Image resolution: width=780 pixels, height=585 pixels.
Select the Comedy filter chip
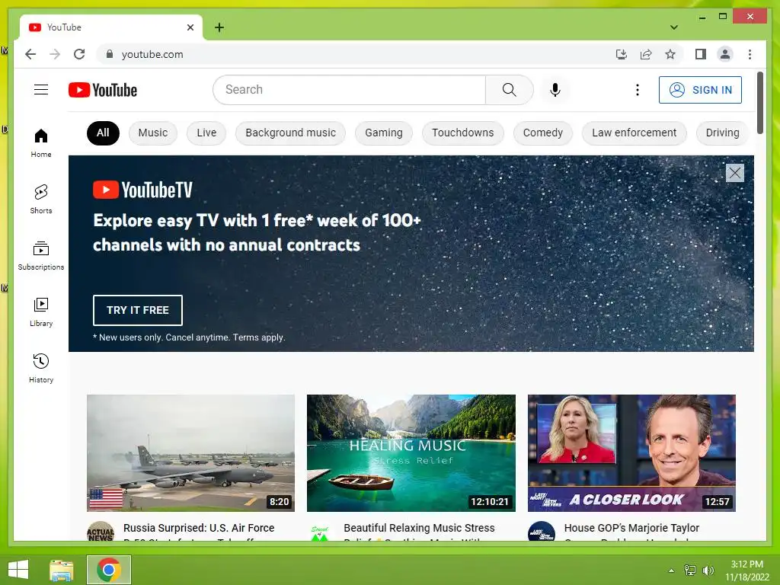pyautogui.click(x=542, y=133)
